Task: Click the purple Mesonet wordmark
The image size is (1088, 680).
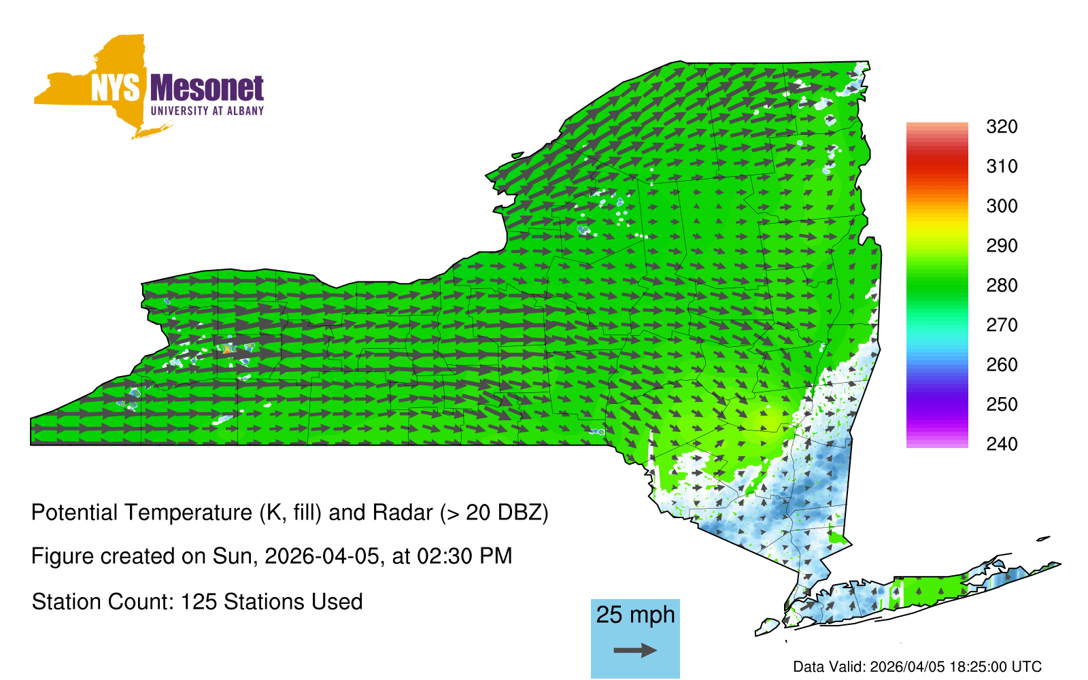Action: coord(207,88)
